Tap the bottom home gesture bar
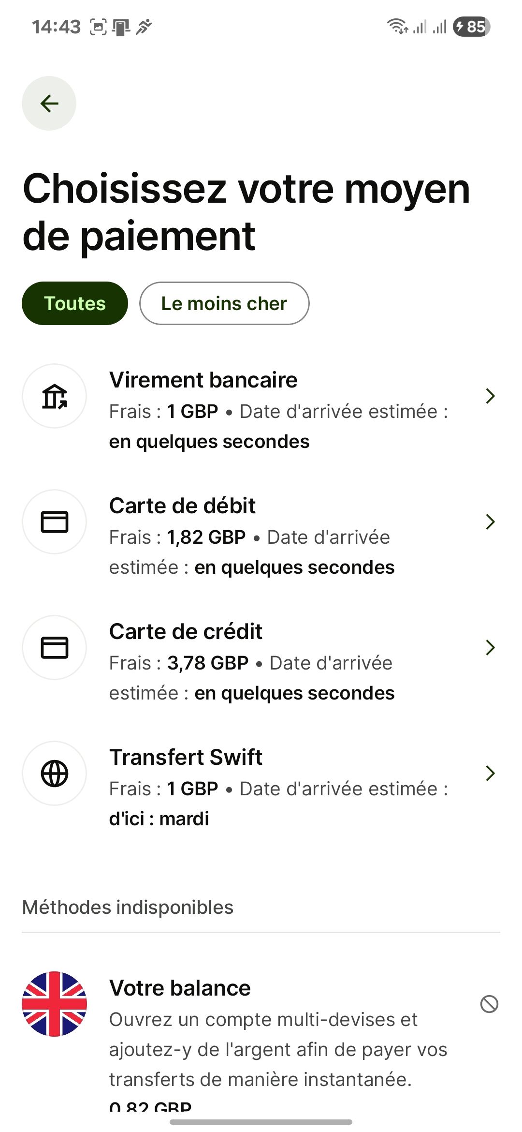The height and width of the screenshot is (1132, 522). 261,1122
